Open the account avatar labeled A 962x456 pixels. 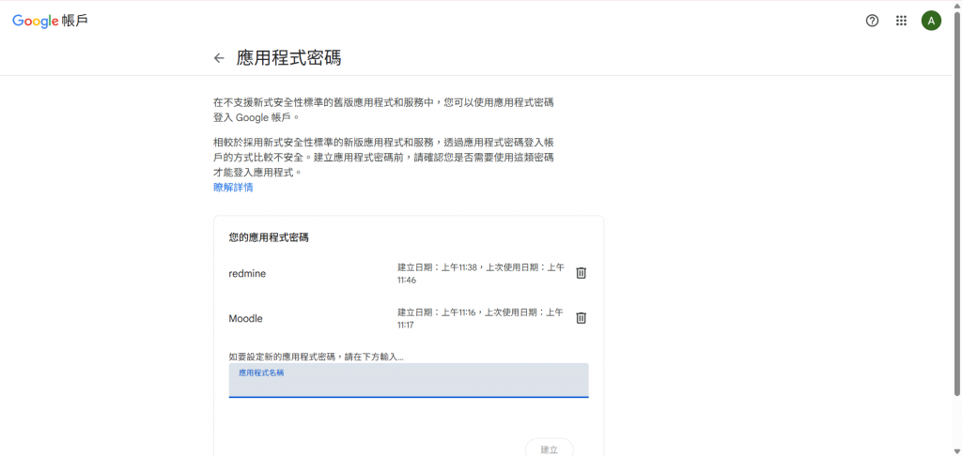931,21
